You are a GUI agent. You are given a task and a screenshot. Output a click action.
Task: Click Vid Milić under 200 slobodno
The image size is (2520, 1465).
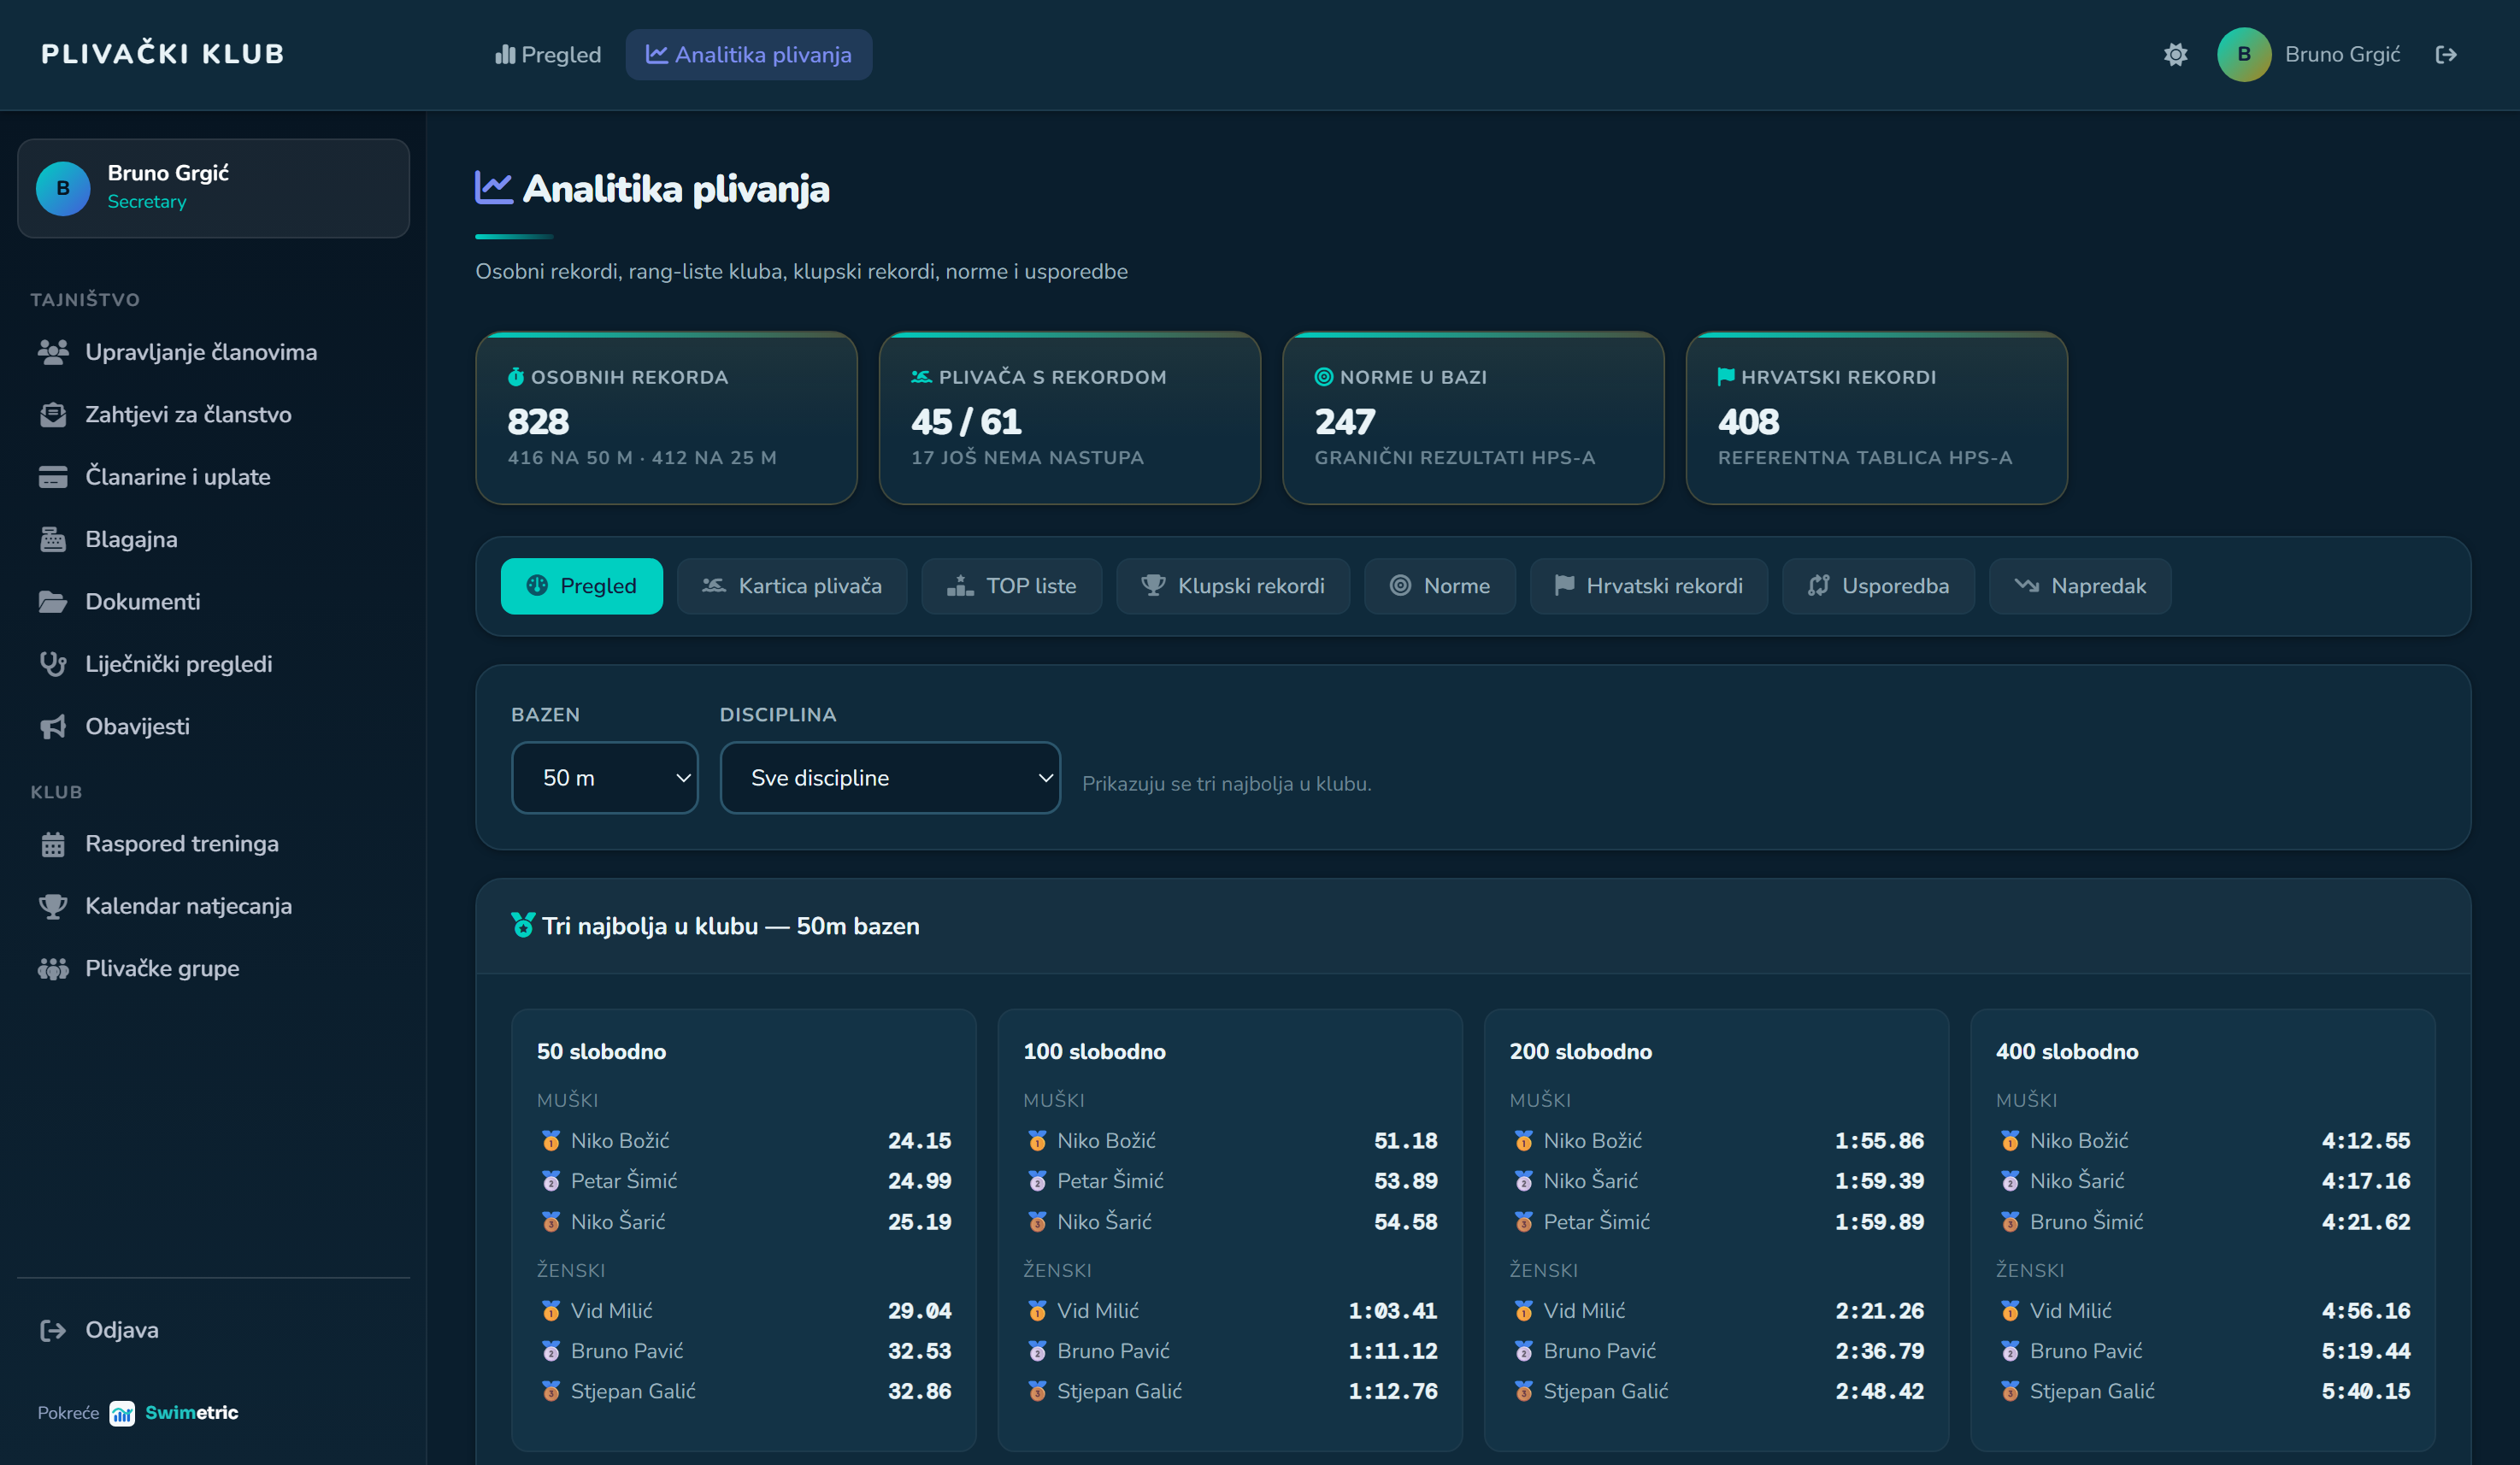[x=1584, y=1311]
